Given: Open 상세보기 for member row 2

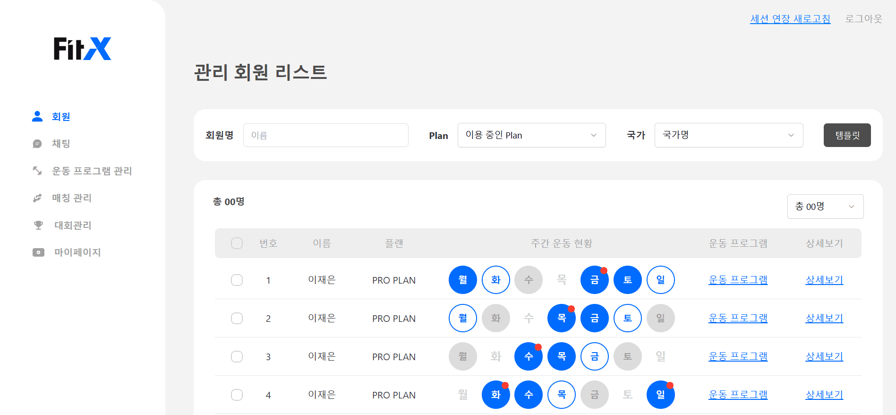Looking at the screenshot, I should [x=824, y=318].
